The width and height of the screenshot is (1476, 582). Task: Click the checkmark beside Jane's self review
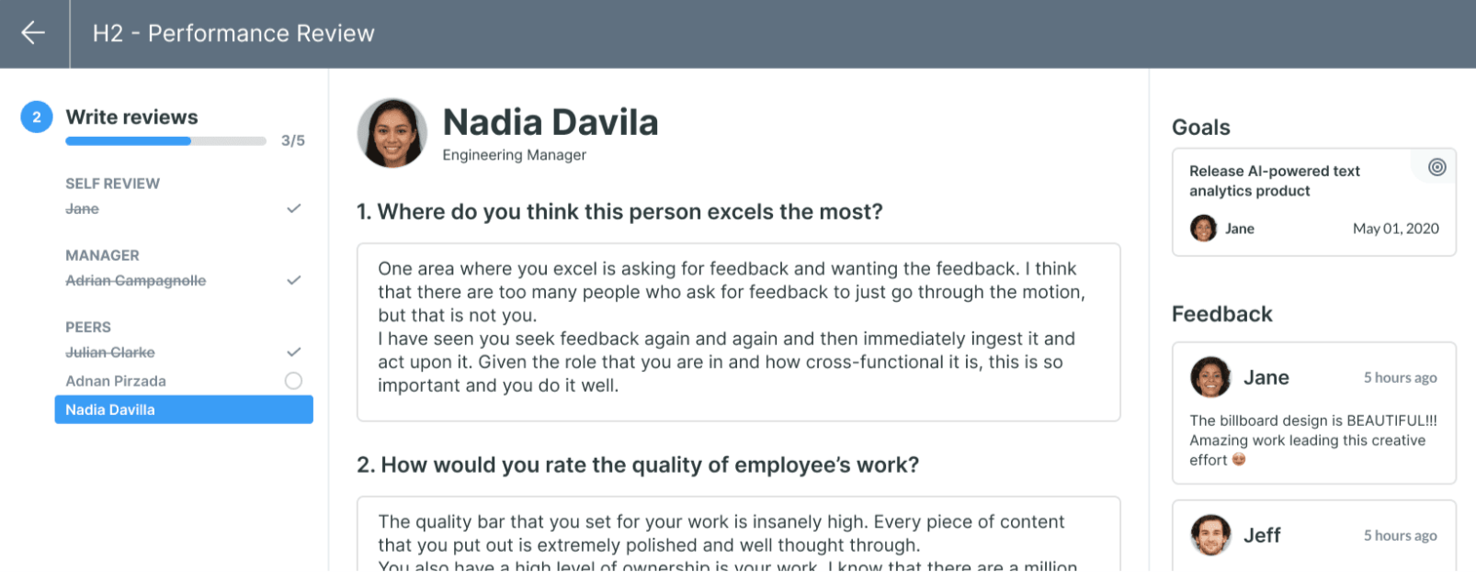tap(294, 208)
